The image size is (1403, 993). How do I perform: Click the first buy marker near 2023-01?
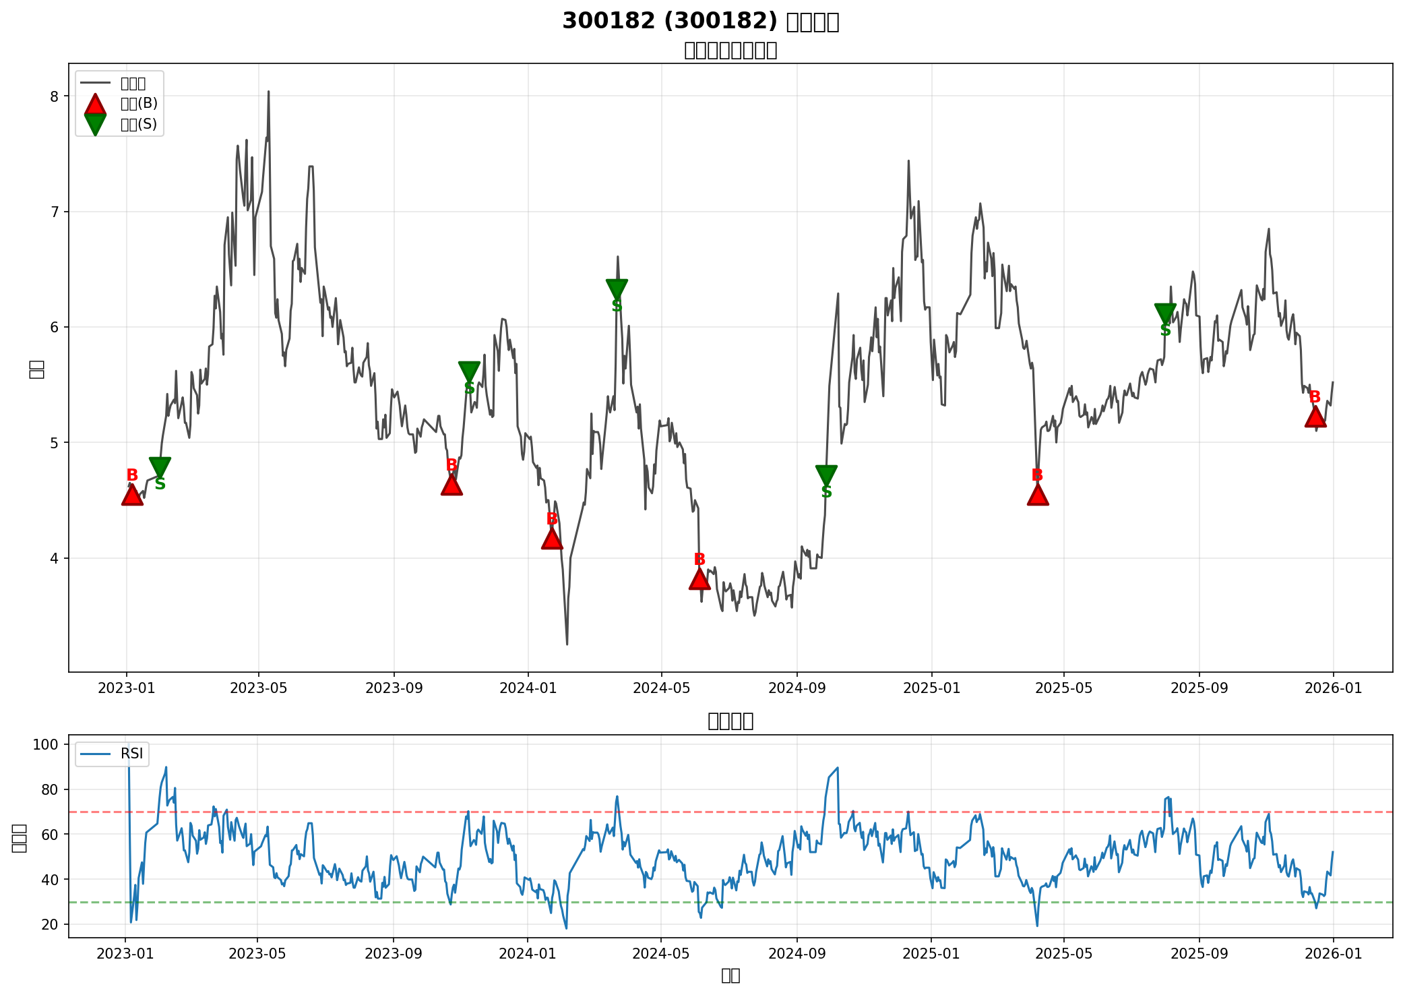point(132,495)
